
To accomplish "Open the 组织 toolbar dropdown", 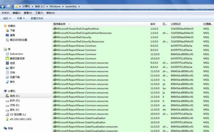I will [x=7, y=18].
